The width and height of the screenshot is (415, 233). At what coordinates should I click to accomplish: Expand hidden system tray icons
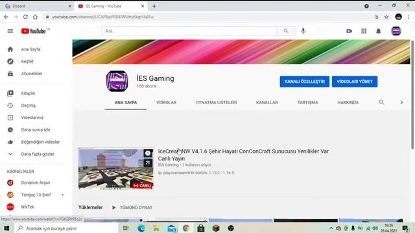[331, 228]
